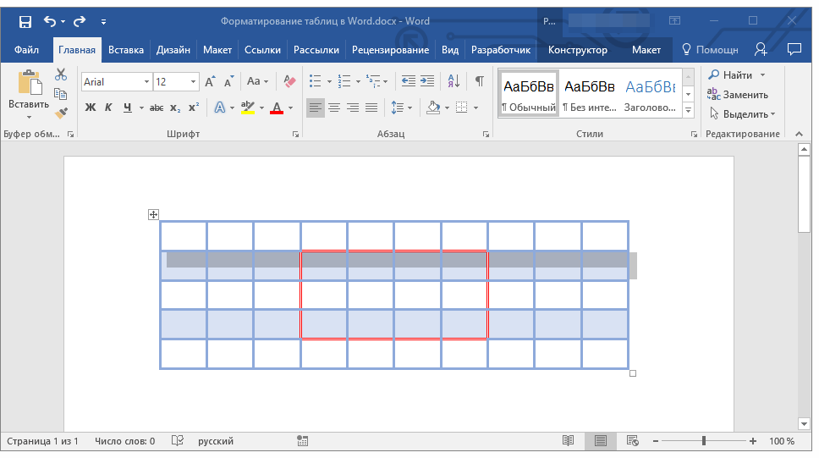Image resolution: width=819 pixels, height=458 pixels.
Task: Toggle show paragraph marks button
Action: (480, 82)
